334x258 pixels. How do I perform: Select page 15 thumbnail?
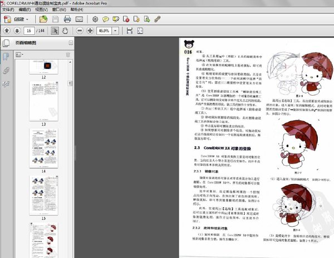[43, 196]
